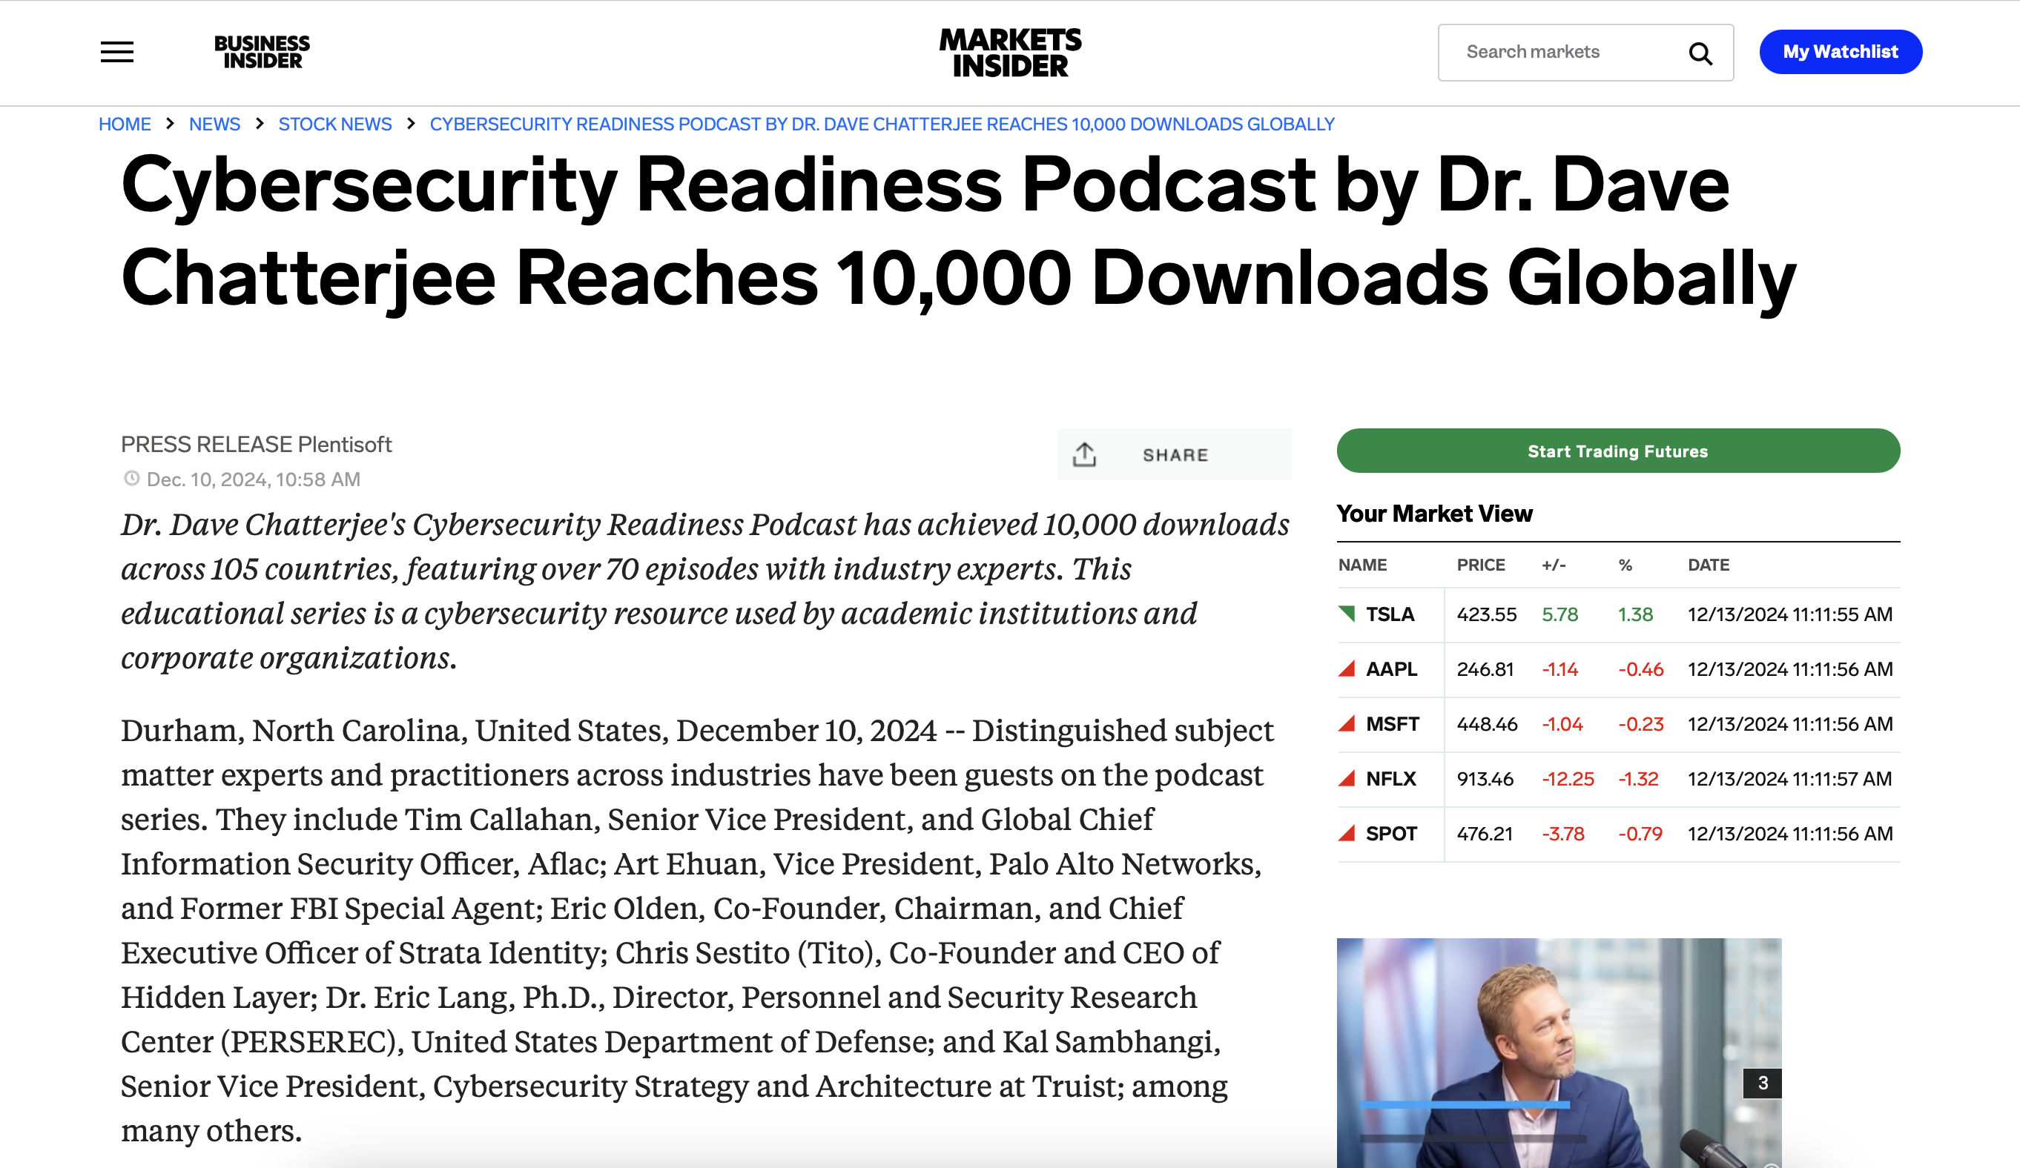Click the AAPL percent value -0.46
The image size is (2020, 1168).
click(x=1641, y=669)
